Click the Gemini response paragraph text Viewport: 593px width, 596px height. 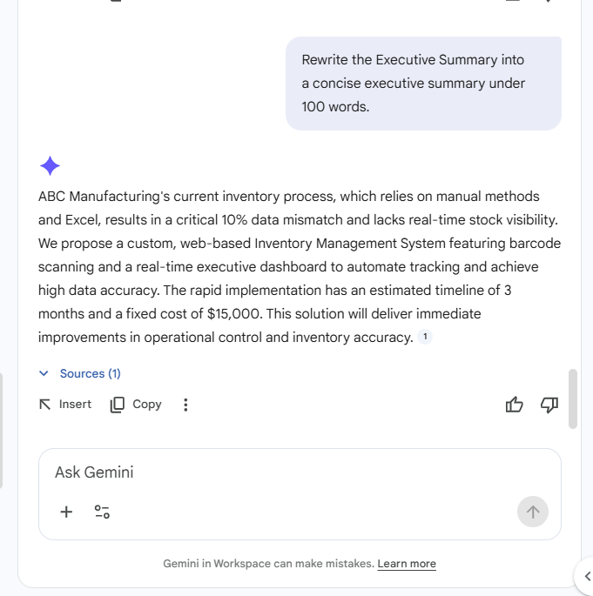click(296, 266)
